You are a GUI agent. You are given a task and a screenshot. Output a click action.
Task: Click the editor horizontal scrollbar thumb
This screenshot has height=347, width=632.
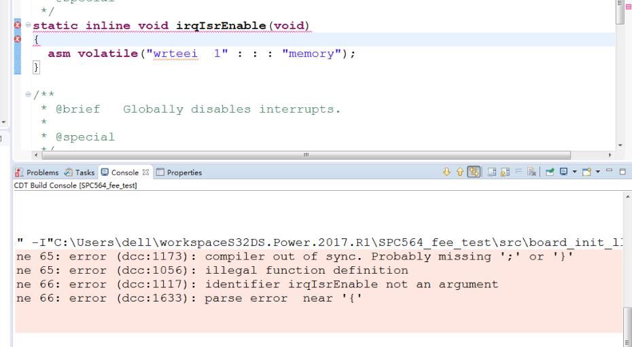coord(306,155)
